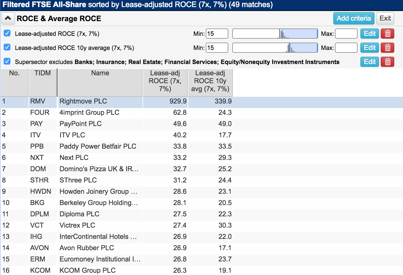Screen dimensions: 403x275
Task: Collapse the ROCE & Average ROCE panel
Action: pos(8,19)
